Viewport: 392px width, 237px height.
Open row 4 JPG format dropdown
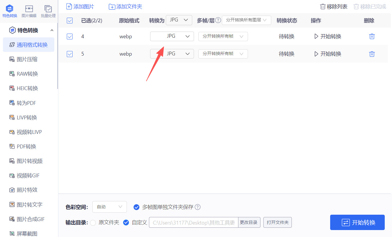172,37
